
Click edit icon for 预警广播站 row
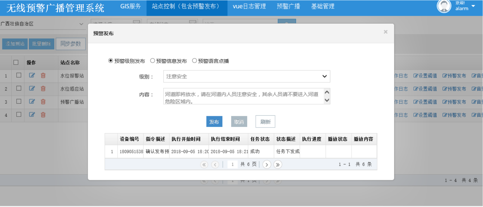[x=32, y=102]
